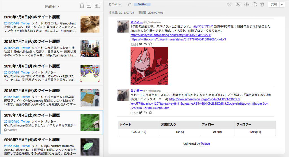Click the red anime character image
The width and height of the screenshot is (289, 157).
149,66
